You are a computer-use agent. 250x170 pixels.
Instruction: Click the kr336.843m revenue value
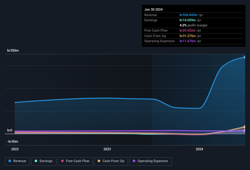click(x=188, y=15)
